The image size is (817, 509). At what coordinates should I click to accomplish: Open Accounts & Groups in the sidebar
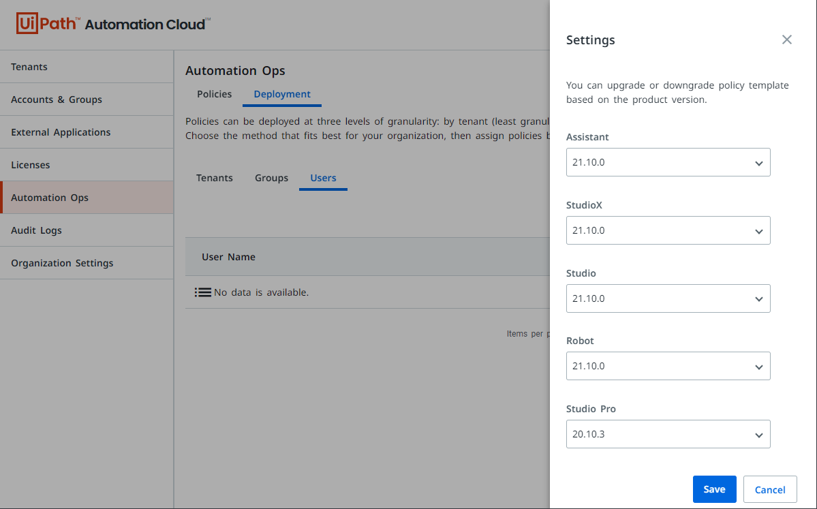pyautogui.click(x=87, y=99)
